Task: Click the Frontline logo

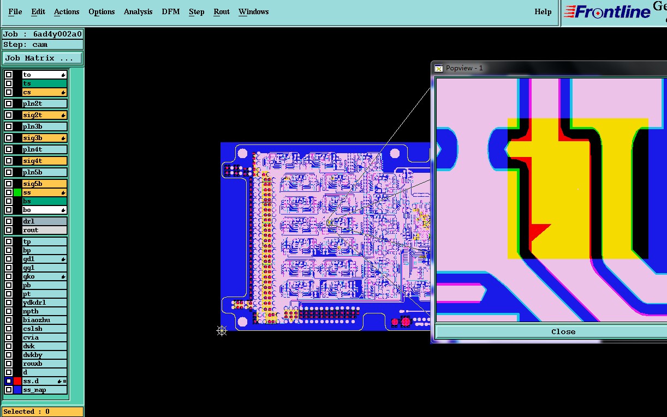Action: (606, 11)
